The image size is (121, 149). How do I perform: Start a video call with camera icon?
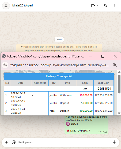pos(93,6)
